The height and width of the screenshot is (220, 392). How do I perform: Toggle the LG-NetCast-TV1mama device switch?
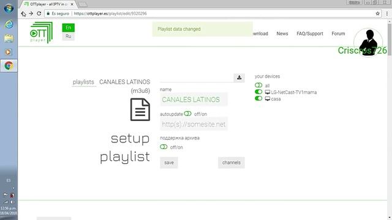[258, 92]
